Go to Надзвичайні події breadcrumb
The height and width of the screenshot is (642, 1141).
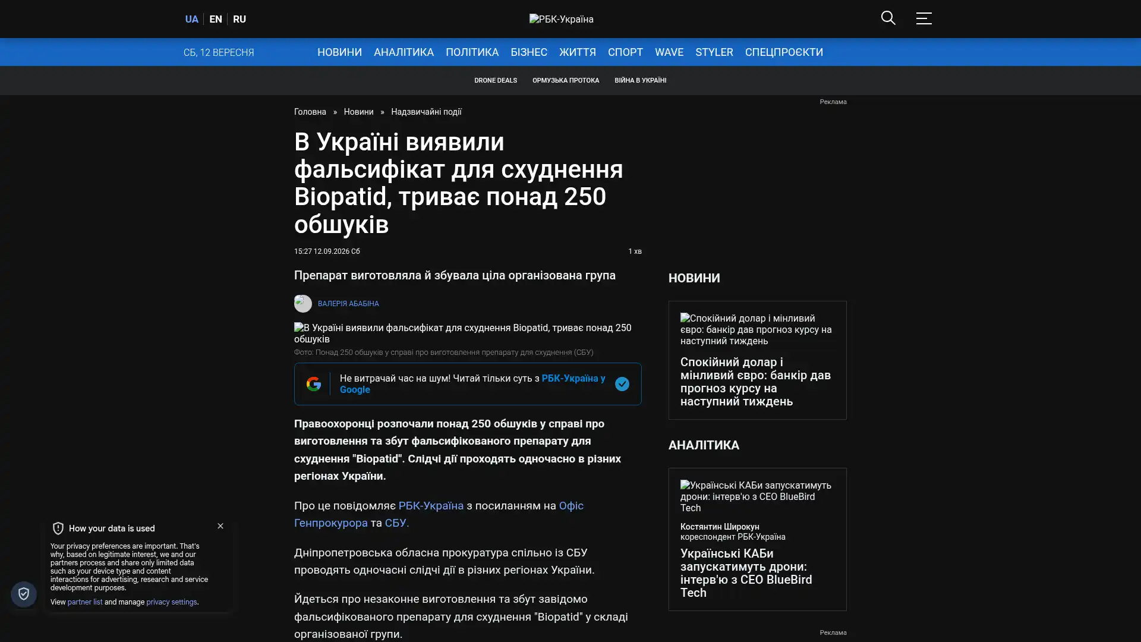point(426,112)
